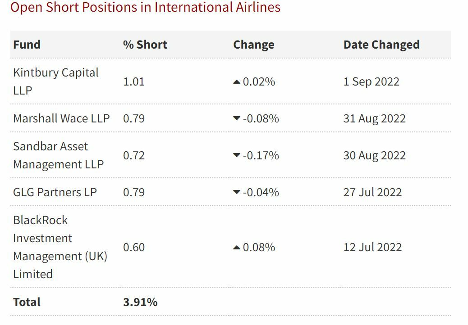
Task: Select BlackRock Investment Management (UK) Limited
Action: point(60,247)
